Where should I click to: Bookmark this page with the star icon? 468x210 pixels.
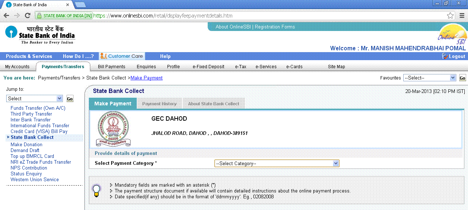450,16
